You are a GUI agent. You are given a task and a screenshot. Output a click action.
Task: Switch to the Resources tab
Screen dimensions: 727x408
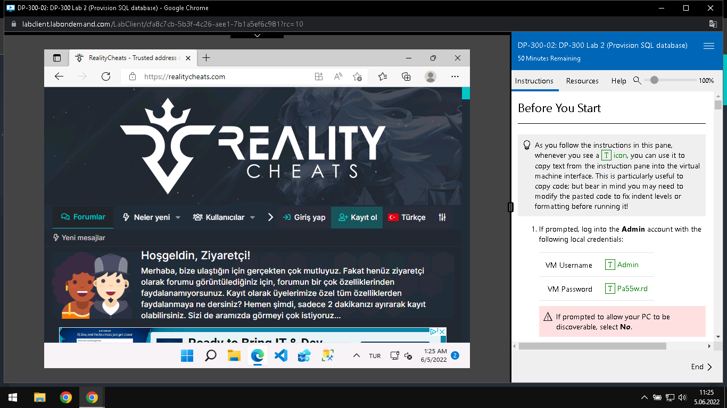pyautogui.click(x=582, y=81)
